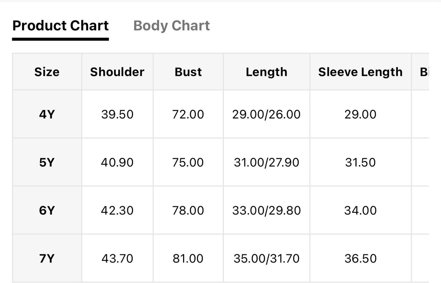
Task: Click the Sleeve Length column header
Action: tap(360, 72)
